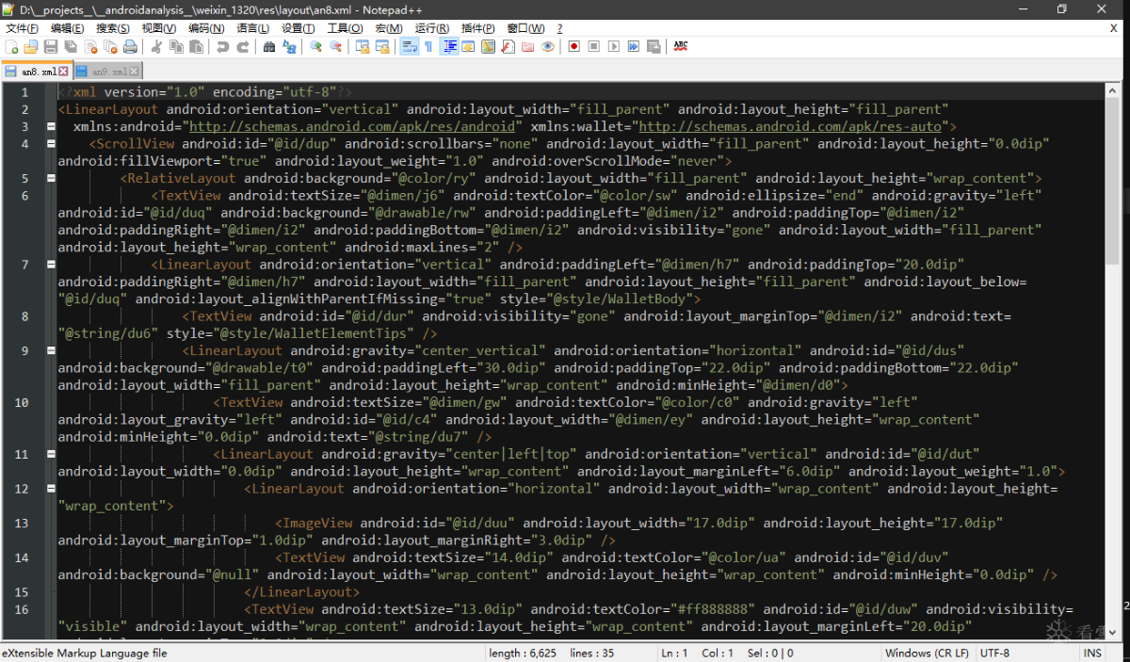Click the Open file folder icon
Image resolution: width=1130 pixels, height=662 pixels.
pos(31,46)
